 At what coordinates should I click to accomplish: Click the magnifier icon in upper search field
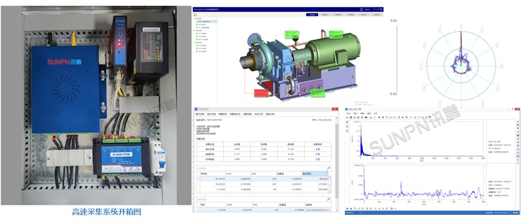tap(328, 168)
